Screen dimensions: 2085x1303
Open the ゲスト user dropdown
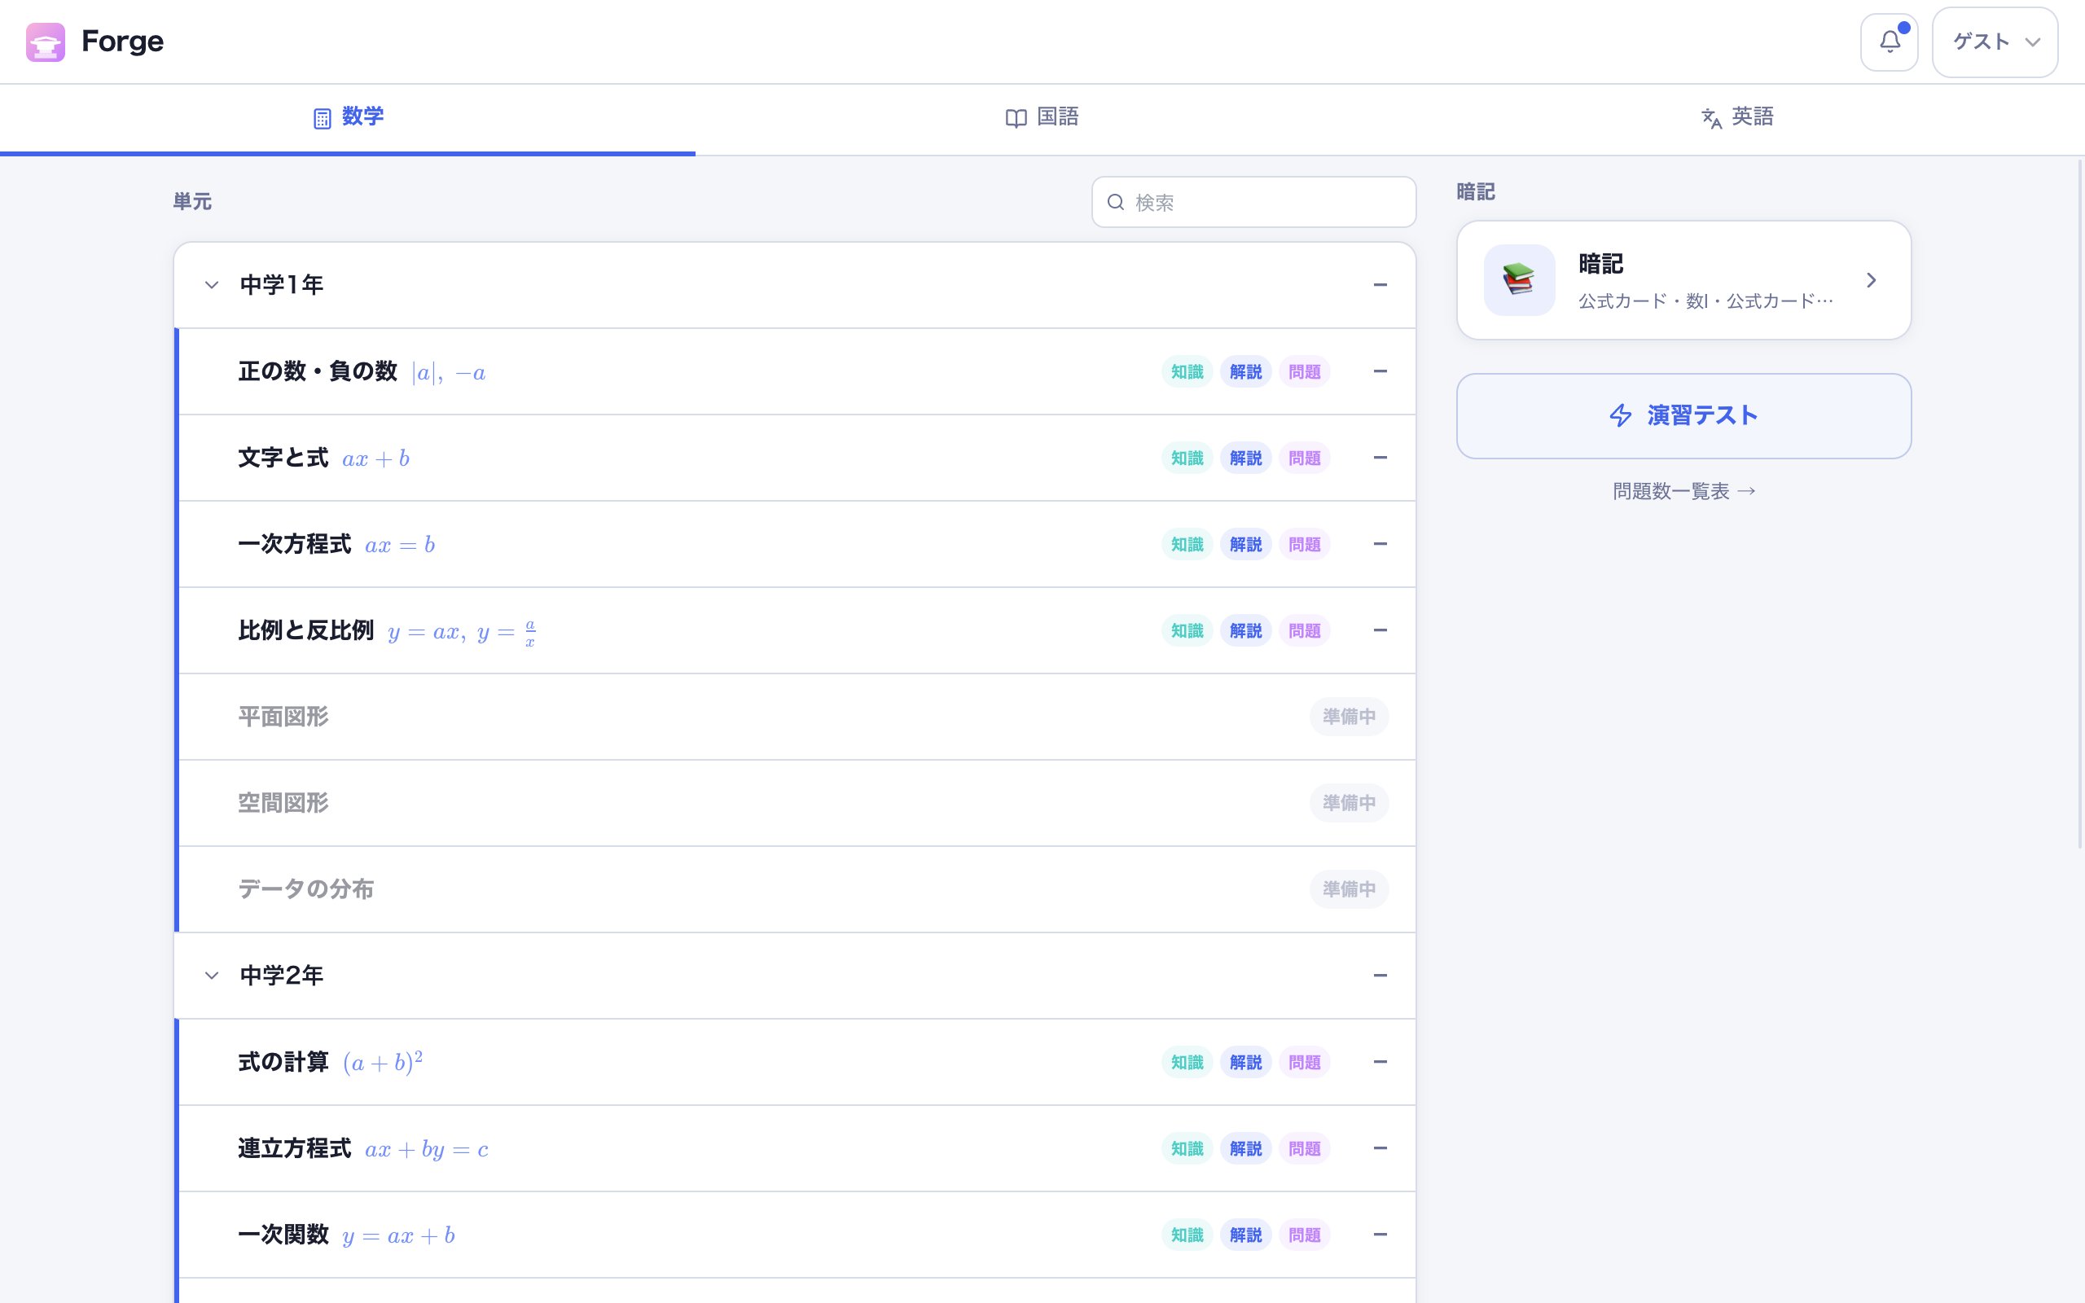point(1995,42)
